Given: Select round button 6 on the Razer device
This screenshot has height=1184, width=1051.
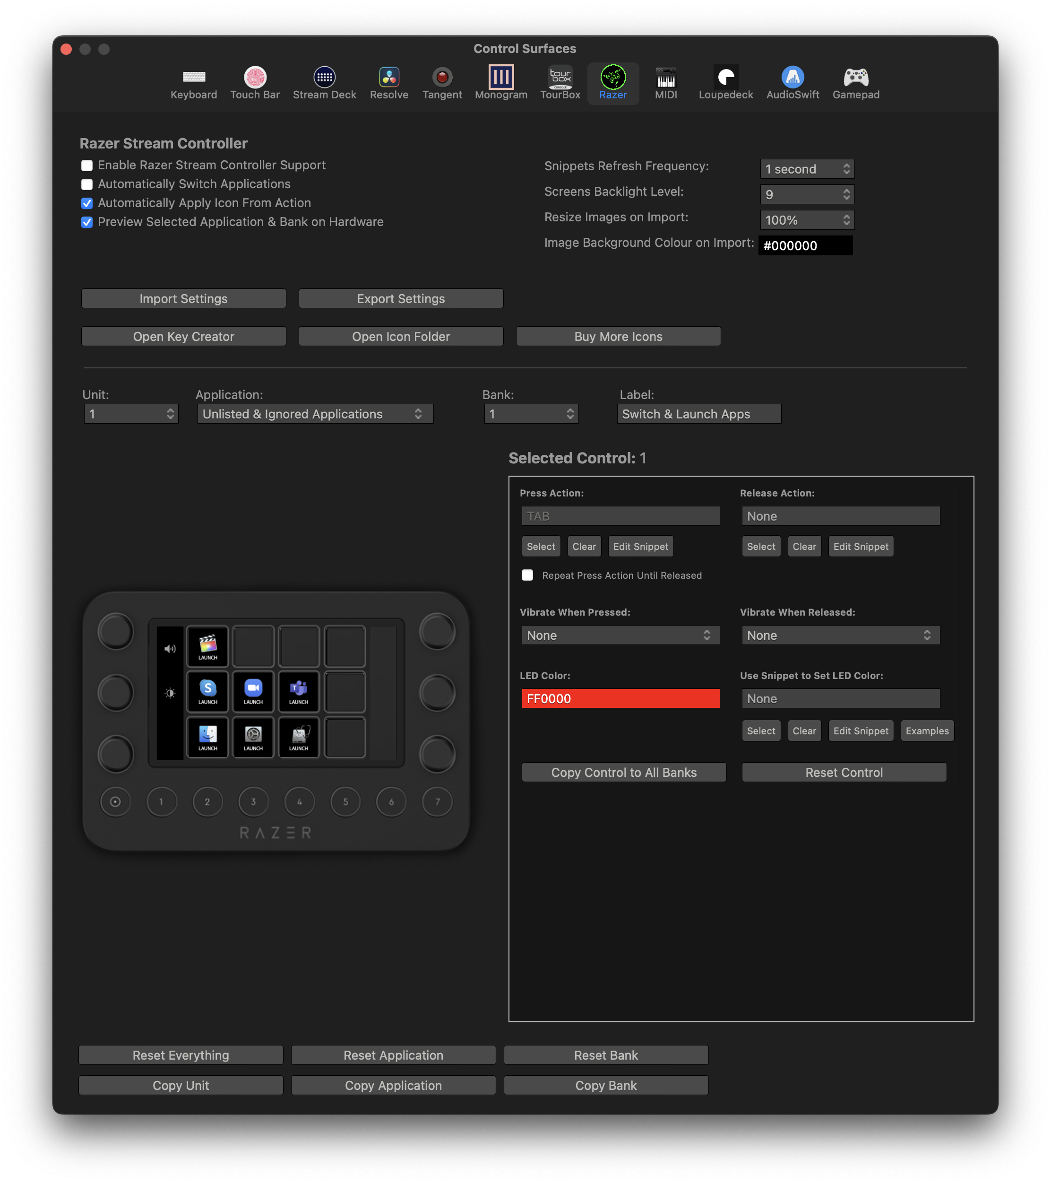Looking at the screenshot, I should 391,801.
